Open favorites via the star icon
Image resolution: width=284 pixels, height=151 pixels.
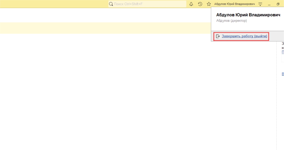coord(209,4)
